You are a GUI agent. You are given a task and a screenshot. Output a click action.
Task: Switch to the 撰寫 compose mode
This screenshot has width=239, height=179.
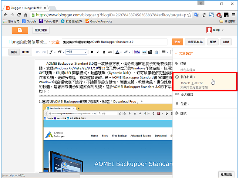click(14, 52)
